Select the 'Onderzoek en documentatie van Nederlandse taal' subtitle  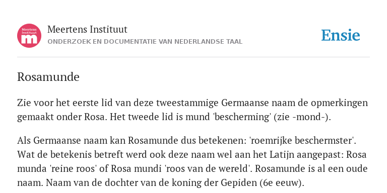(145, 42)
